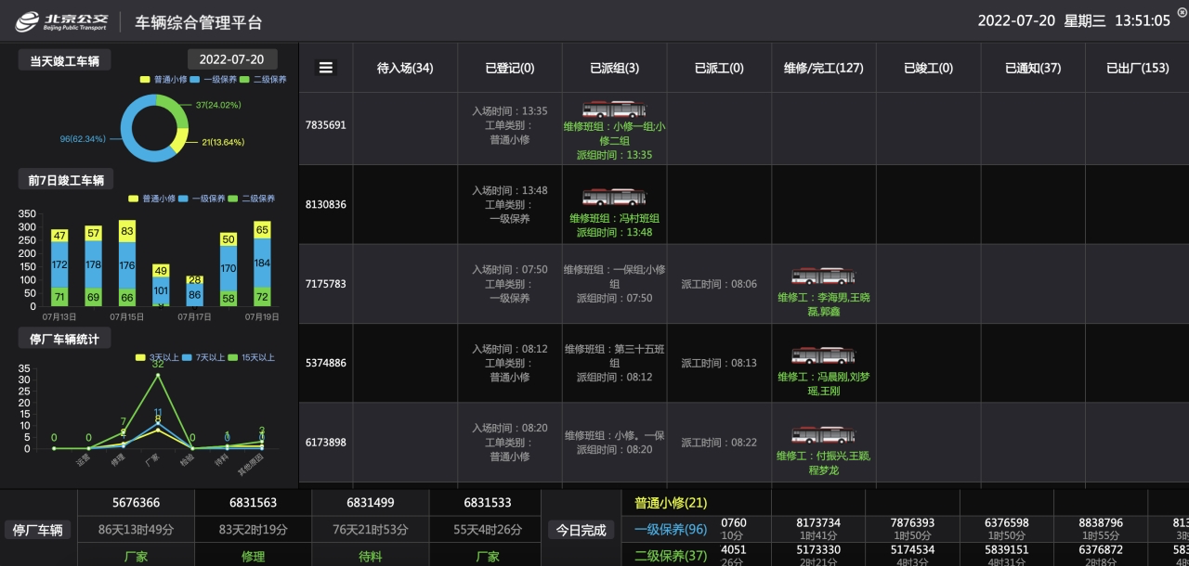The height and width of the screenshot is (566, 1189).
Task: Open the 2022-07-20 date picker
Action: click(231, 59)
